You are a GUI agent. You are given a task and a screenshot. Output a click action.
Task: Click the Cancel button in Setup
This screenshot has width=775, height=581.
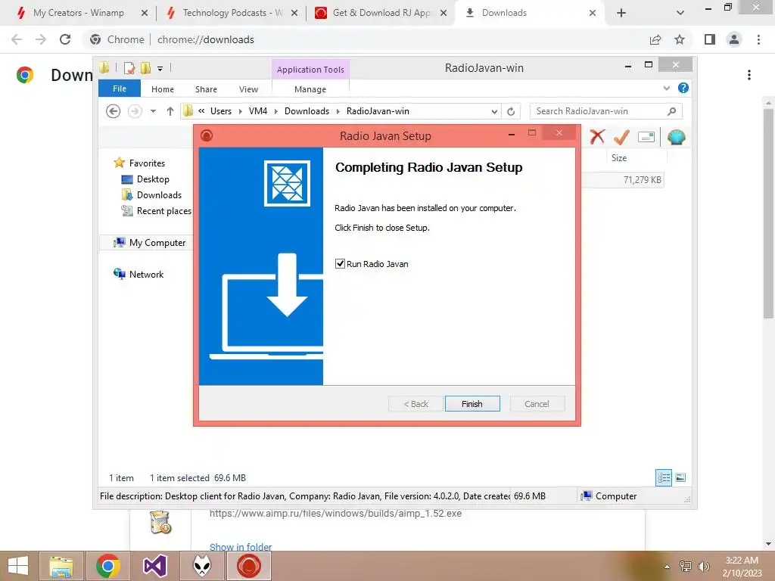537,404
